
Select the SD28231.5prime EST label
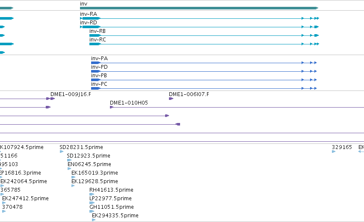[81, 147]
